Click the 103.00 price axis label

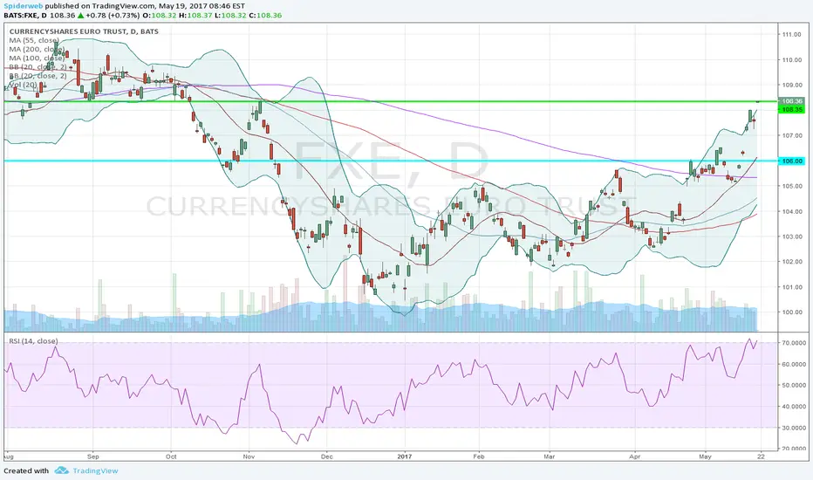(792, 237)
